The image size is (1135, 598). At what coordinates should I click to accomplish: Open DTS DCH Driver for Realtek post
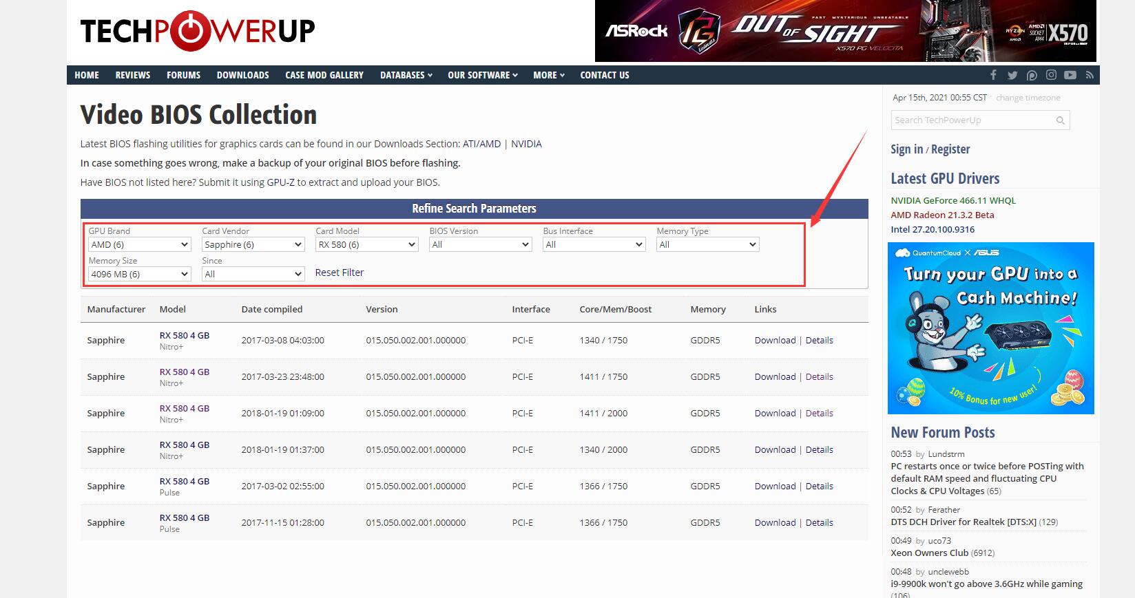964,522
